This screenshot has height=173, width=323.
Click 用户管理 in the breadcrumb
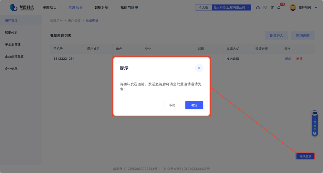pos(74,21)
